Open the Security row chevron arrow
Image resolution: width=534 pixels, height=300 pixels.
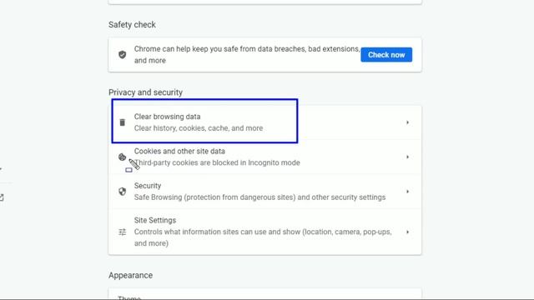point(407,192)
